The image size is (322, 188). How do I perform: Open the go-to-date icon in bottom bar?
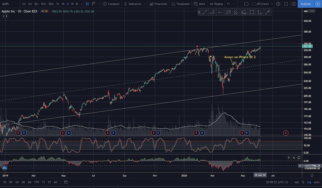[x=65, y=182]
